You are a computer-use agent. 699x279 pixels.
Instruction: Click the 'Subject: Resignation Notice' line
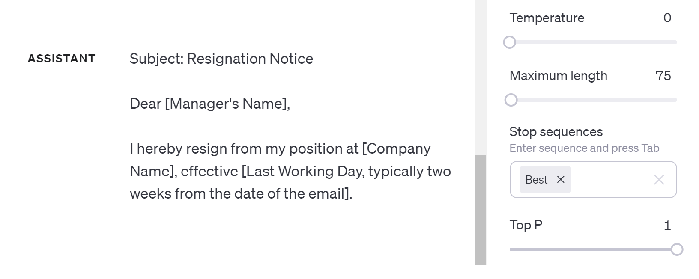[221, 59]
